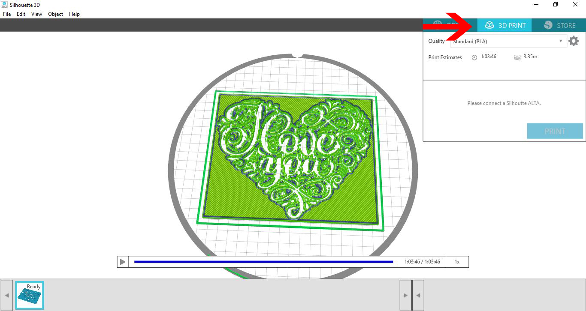This screenshot has width=586, height=311.
Task: Open the File menu
Action: 7,14
